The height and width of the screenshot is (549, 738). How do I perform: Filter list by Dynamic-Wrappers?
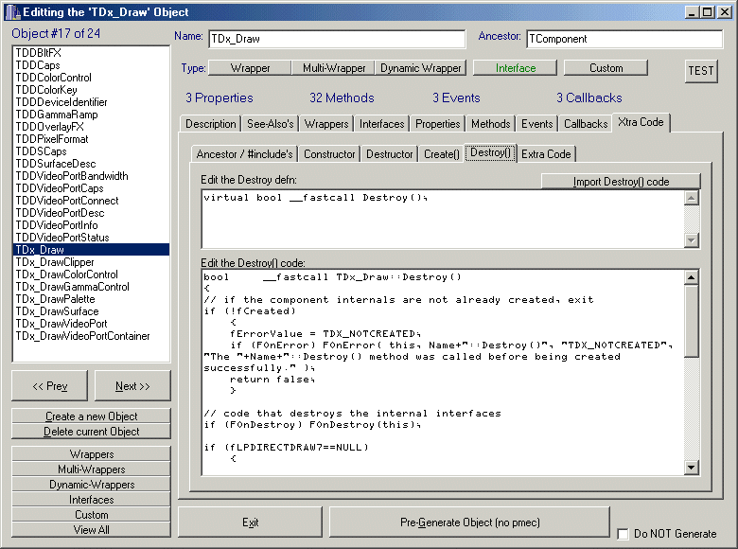[92, 485]
